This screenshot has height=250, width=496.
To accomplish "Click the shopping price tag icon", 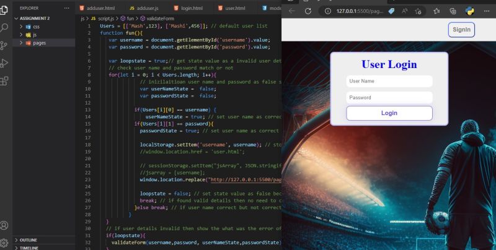I will [x=391, y=11].
